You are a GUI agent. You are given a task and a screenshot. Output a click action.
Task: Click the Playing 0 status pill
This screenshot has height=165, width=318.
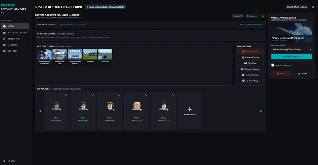(252, 16)
